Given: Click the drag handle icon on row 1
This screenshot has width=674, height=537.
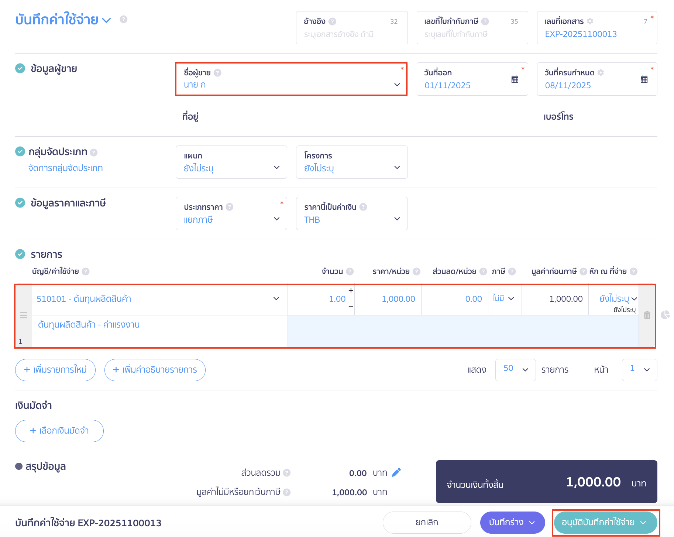Looking at the screenshot, I should [24, 315].
